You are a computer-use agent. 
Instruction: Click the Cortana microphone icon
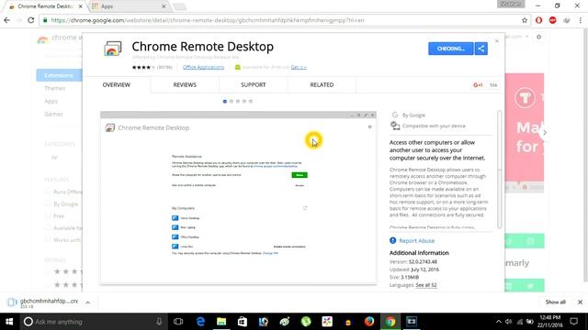coord(159,322)
